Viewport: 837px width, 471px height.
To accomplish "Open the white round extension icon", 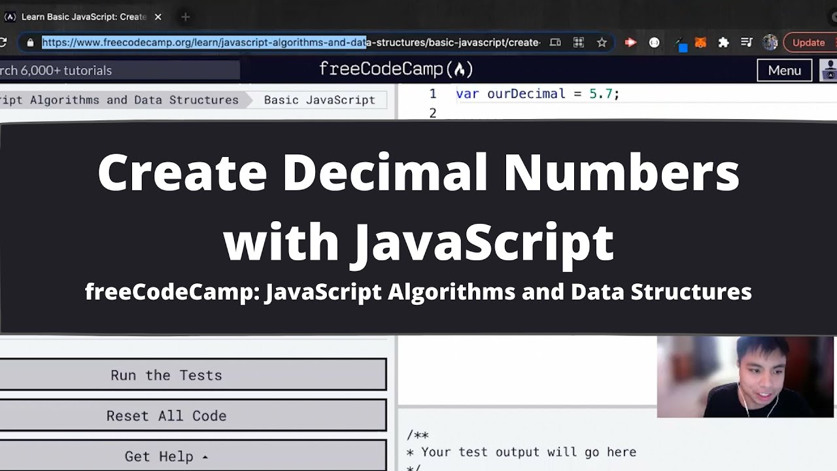I will tap(654, 43).
